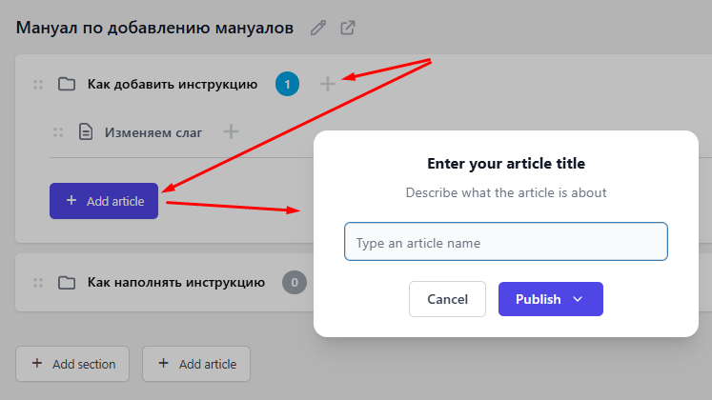712x400 pixels.
Task: Click the gray count badge showing 0
Action: [x=295, y=282]
